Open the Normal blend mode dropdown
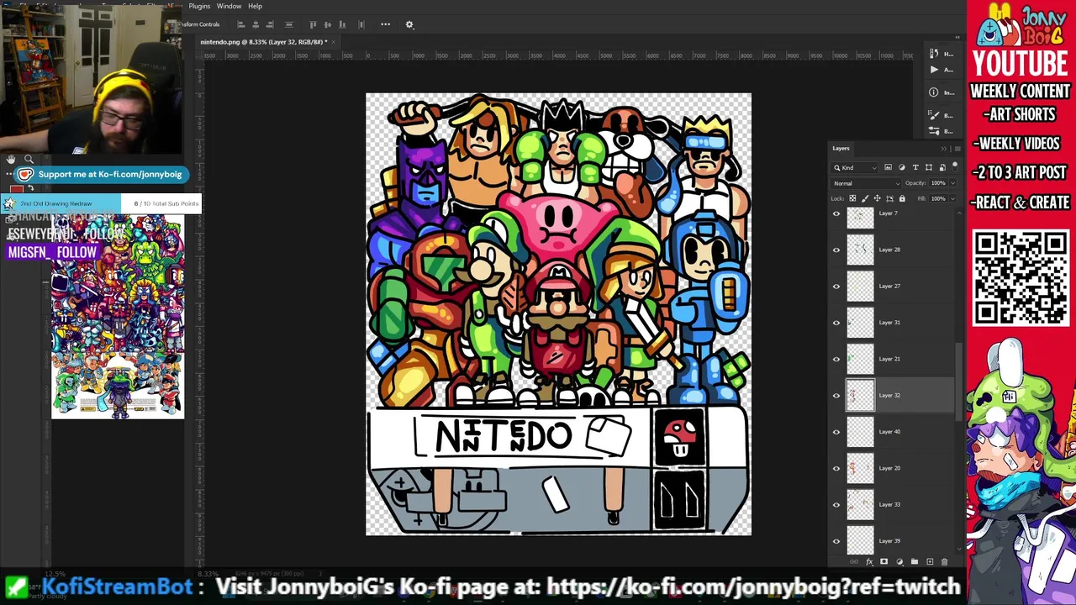Viewport: 1076px width, 605px height. 865,183
